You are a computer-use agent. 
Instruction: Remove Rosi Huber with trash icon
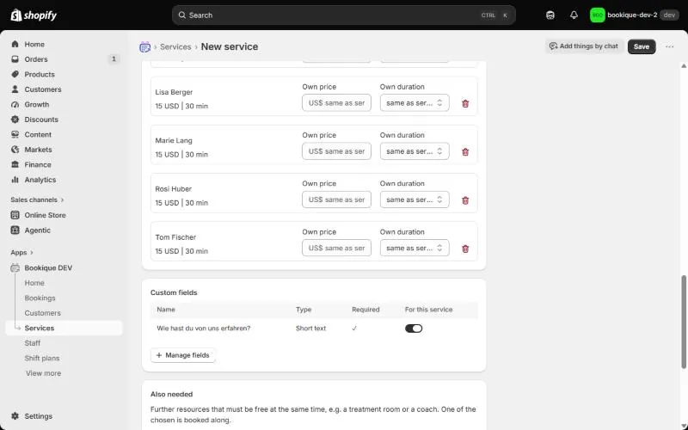click(x=465, y=200)
